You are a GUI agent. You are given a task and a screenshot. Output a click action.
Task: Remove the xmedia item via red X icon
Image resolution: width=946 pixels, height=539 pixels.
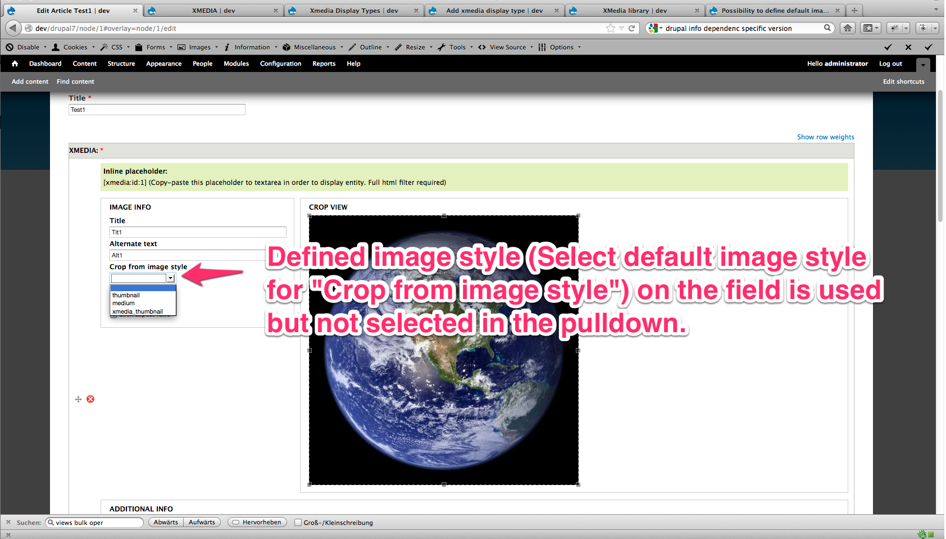click(x=90, y=399)
